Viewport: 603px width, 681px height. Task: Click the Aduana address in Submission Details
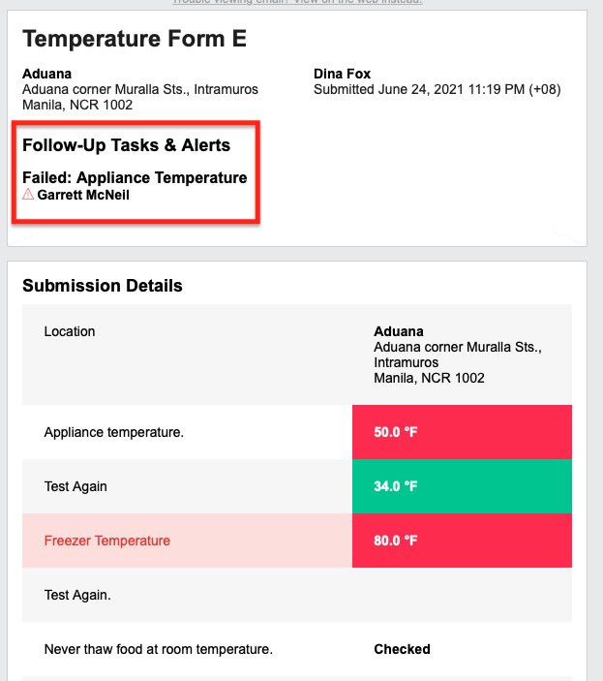coord(458,362)
